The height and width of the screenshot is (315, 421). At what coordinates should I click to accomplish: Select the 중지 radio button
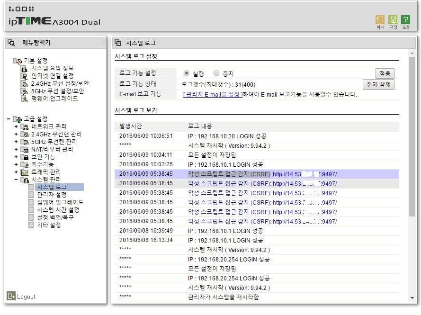point(216,73)
